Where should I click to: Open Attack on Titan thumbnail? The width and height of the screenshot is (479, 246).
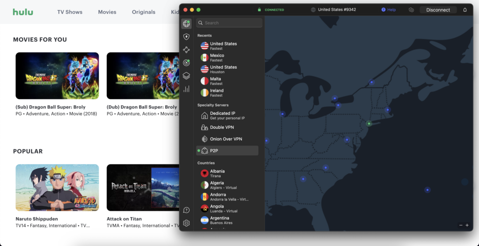pyautogui.click(x=143, y=188)
